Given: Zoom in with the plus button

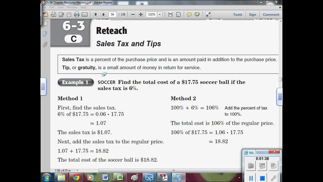Looking at the screenshot, I should [x=141, y=14].
